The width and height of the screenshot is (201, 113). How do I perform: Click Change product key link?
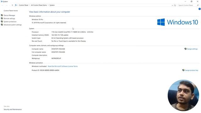pos(191,70)
